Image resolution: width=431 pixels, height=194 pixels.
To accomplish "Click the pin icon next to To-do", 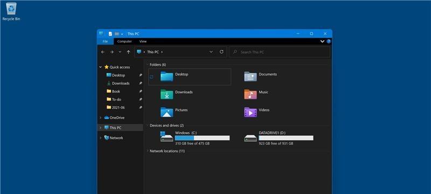I will point(141,100).
